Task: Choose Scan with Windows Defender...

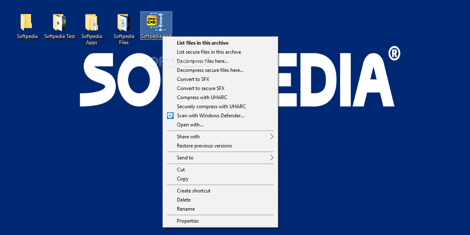Action: tap(220, 116)
